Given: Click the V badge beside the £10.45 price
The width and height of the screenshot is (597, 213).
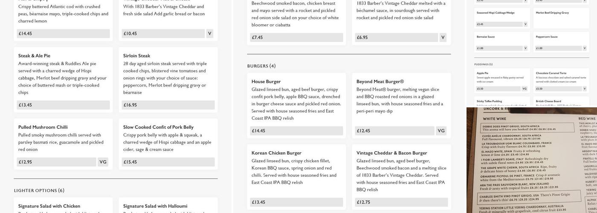Looking at the screenshot, I should pos(209,34).
